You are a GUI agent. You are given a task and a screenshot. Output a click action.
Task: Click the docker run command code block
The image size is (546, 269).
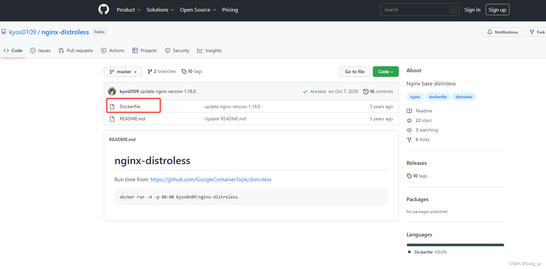(x=251, y=197)
